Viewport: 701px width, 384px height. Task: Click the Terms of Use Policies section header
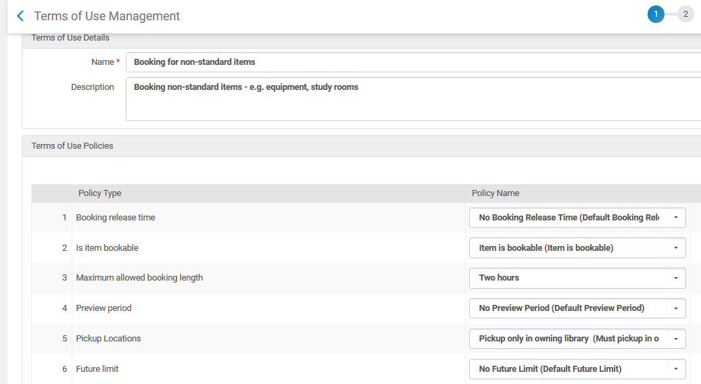[x=72, y=146]
